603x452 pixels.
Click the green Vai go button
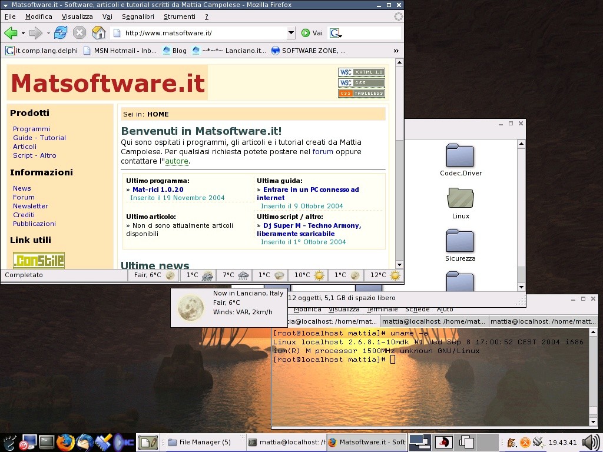point(312,33)
